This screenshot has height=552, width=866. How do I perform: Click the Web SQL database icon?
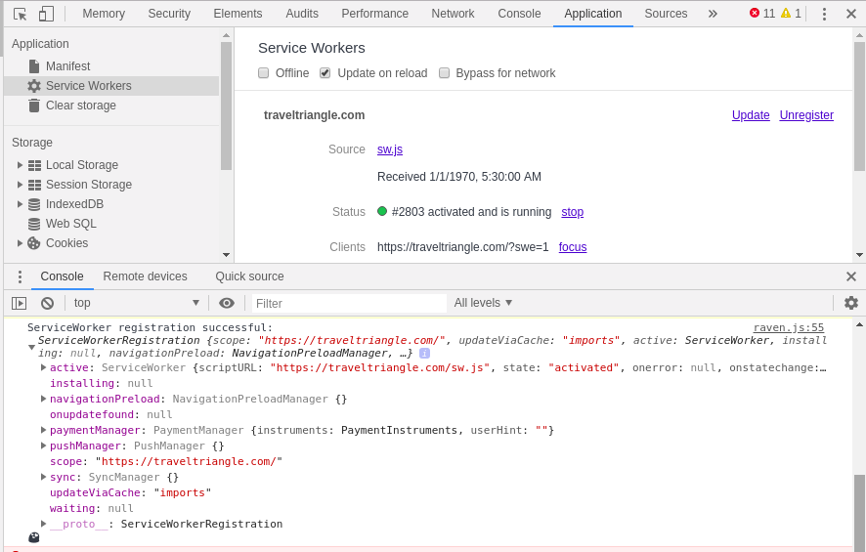click(34, 224)
